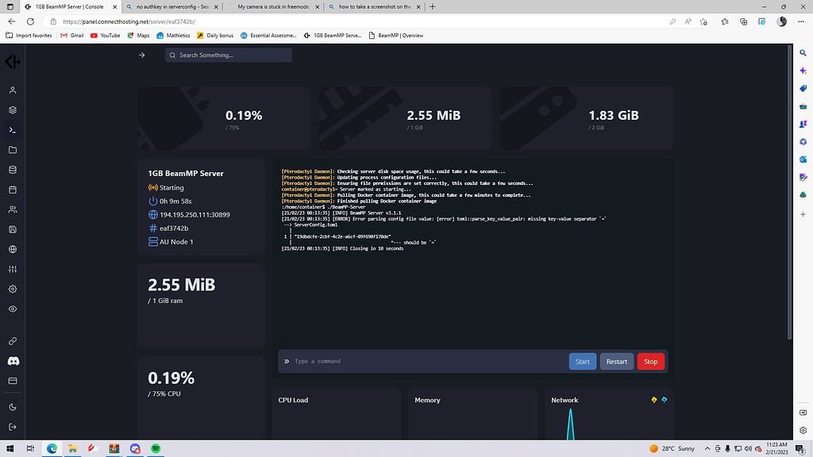The image size is (813, 457).
Task: Open Microsoft Edge from taskbar
Action: 52,448
